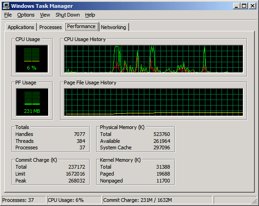Click the CPU Usage 6 % gauge
Viewport: 259px width, 206px height.
point(32,59)
